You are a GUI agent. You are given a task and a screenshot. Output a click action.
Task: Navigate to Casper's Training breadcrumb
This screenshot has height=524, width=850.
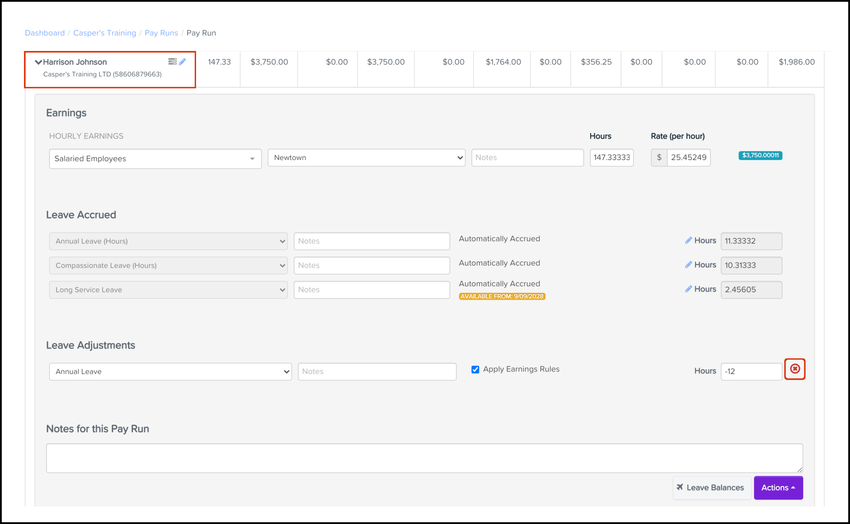105,33
